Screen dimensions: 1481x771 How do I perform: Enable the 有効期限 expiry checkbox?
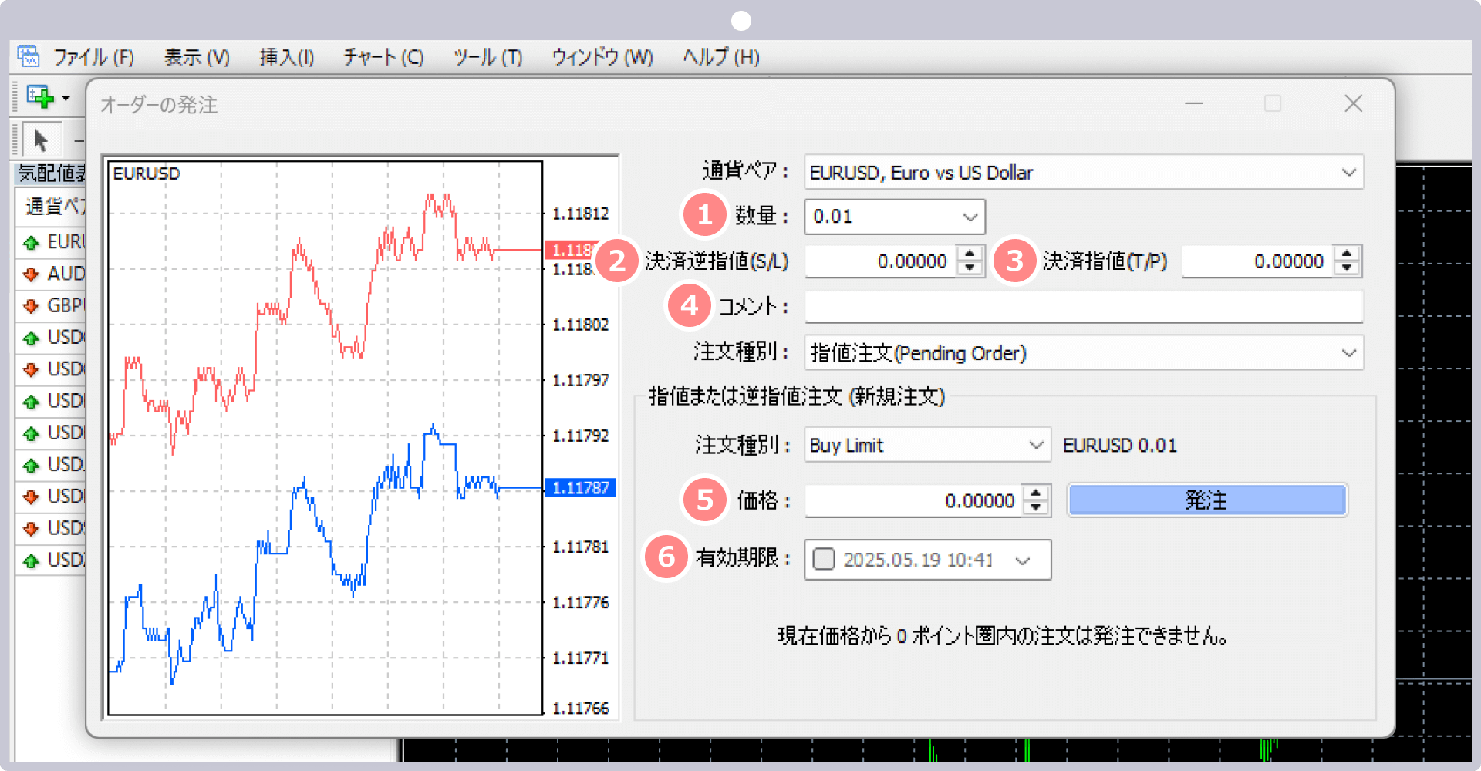click(x=824, y=559)
